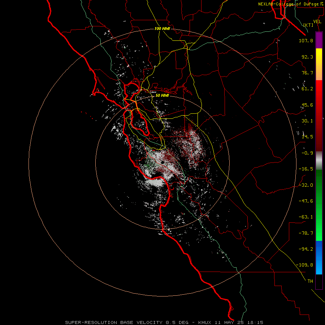Select the -32.0 legend value
The width and height of the screenshot is (325, 325).
coord(306,185)
